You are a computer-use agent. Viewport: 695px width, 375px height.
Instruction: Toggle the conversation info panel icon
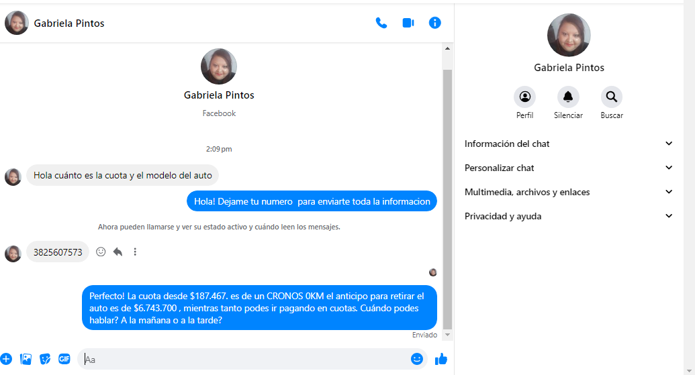434,23
